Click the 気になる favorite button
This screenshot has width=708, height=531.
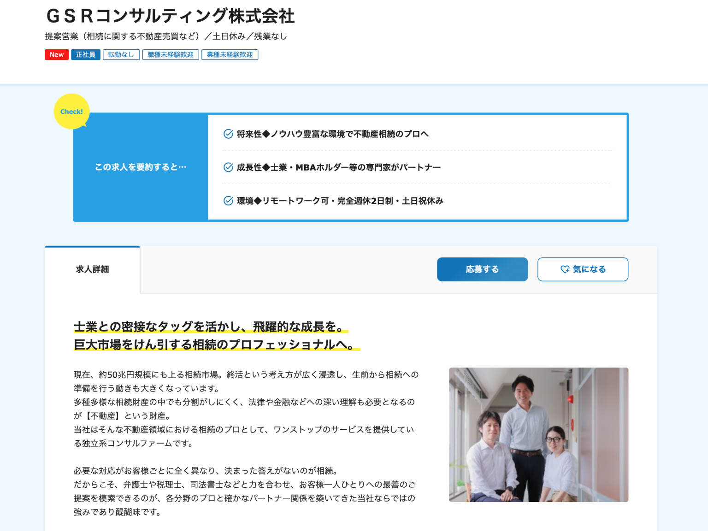click(x=583, y=269)
